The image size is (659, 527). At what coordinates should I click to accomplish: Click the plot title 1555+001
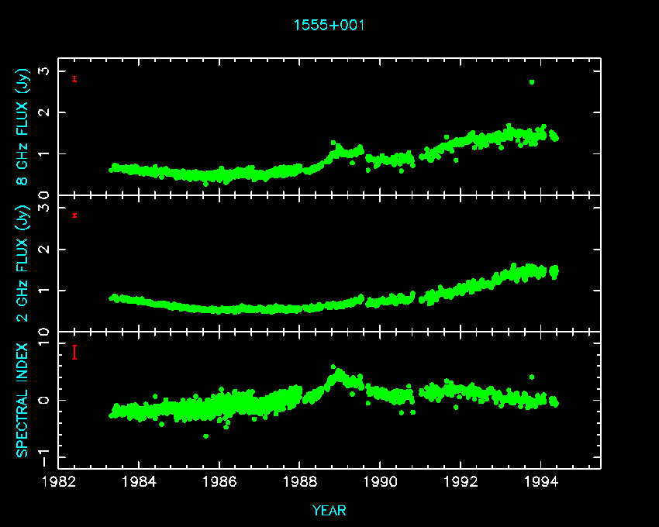[329, 25]
